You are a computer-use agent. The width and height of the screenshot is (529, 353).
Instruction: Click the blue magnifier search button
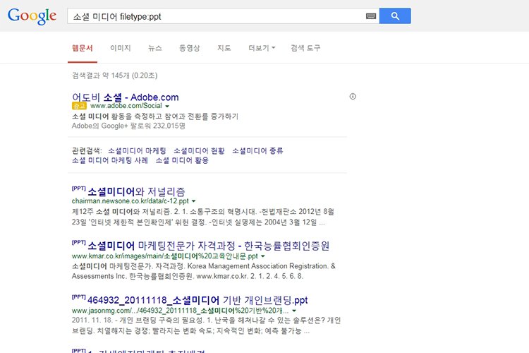395,16
